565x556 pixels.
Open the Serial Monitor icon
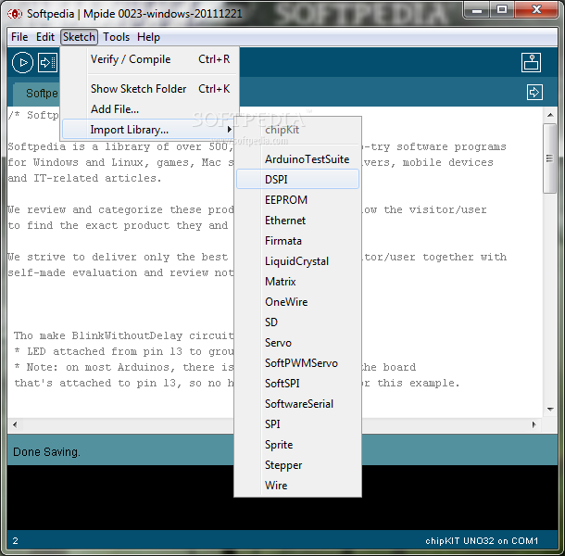click(x=531, y=62)
